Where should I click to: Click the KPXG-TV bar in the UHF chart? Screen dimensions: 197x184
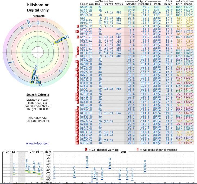[x=75, y=176]
